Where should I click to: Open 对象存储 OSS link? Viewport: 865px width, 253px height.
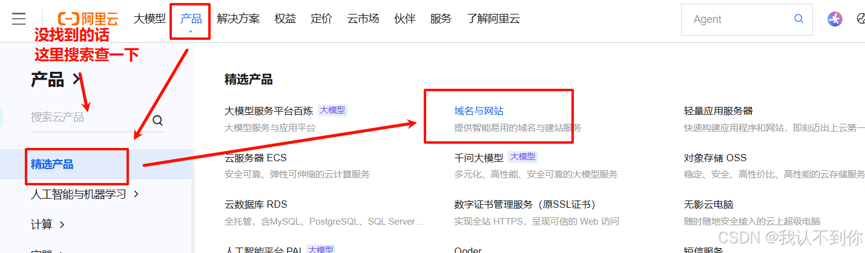715,158
